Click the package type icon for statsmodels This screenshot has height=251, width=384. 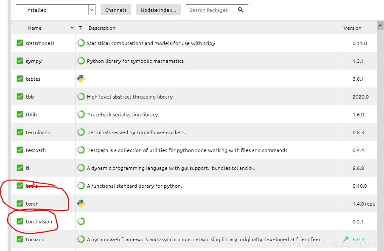81,43
